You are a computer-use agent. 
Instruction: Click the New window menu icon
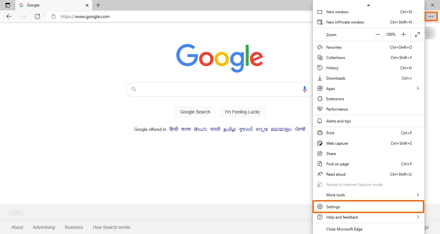pos(320,12)
